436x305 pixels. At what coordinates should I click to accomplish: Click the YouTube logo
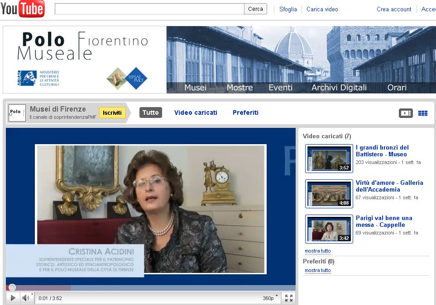click(23, 9)
